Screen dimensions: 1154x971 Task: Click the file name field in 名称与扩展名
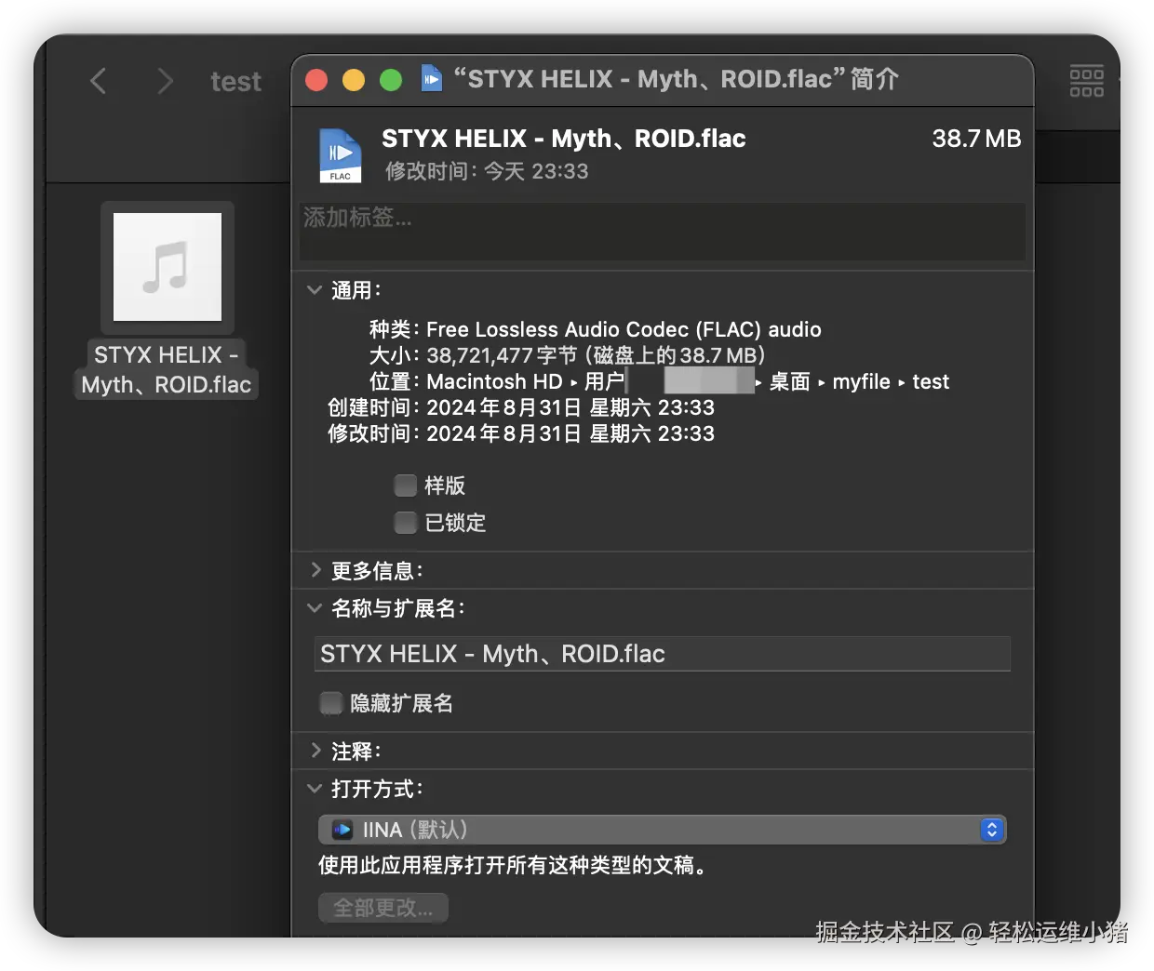tap(663, 654)
